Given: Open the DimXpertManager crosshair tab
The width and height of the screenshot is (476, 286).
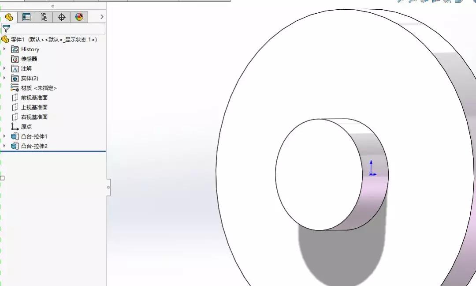Looking at the screenshot, I should pyautogui.click(x=62, y=17).
